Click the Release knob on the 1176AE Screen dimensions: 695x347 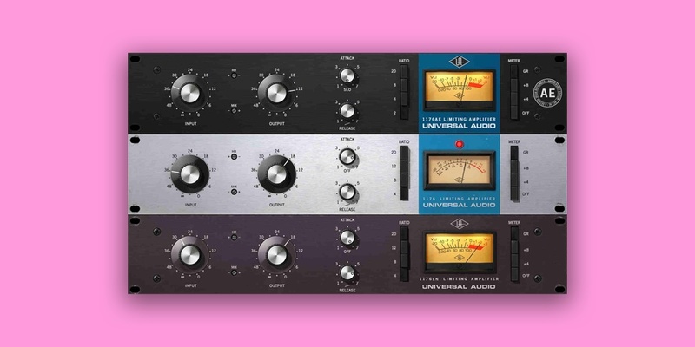(x=347, y=111)
